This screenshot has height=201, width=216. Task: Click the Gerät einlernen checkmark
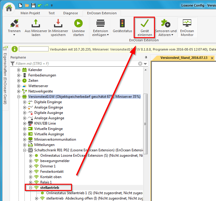pyautogui.click(x=144, y=23)
